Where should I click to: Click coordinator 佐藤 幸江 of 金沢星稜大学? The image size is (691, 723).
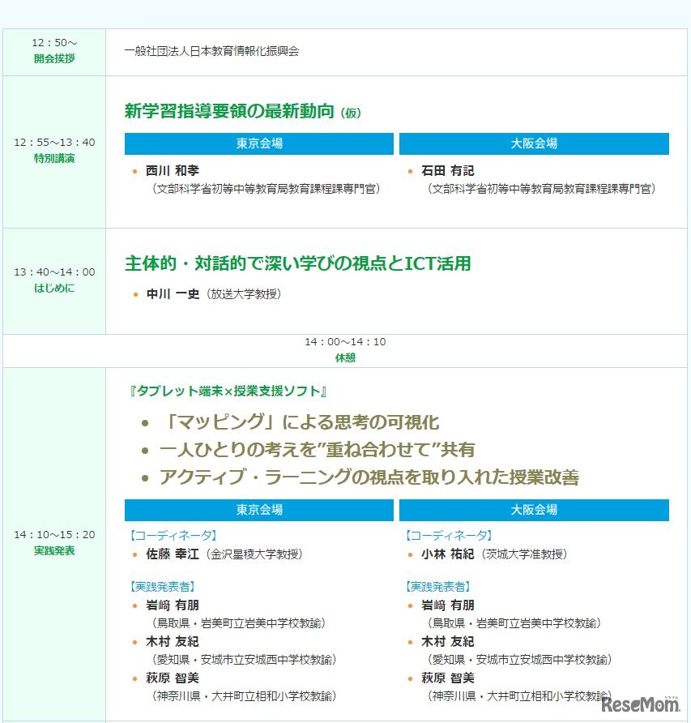point(172,554)
